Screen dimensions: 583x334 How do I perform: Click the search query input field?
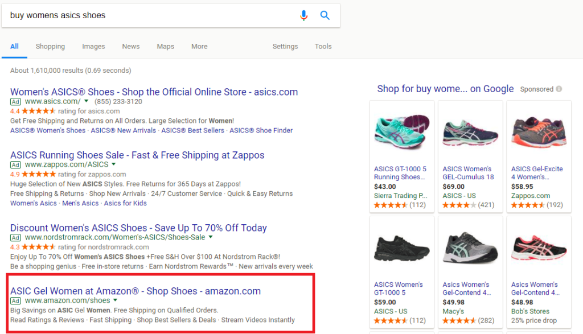(148, 16)
